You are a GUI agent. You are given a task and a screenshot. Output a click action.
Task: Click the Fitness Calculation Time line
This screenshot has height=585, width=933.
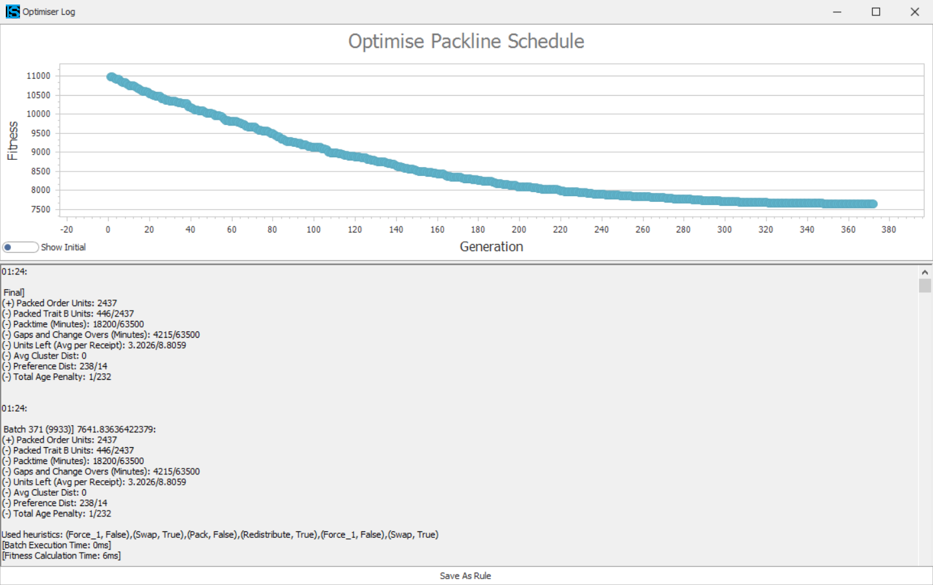click(62, 555)
